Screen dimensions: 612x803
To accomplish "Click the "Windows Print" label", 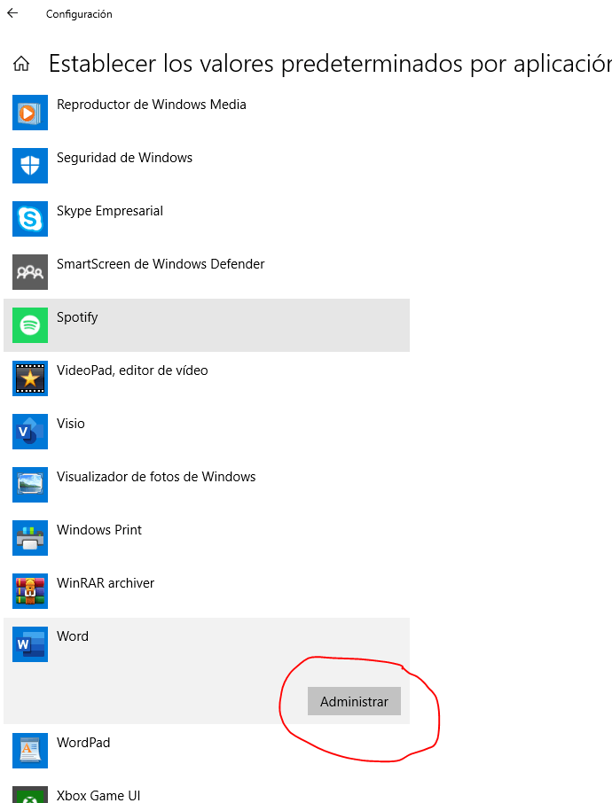I will point(99,531).
